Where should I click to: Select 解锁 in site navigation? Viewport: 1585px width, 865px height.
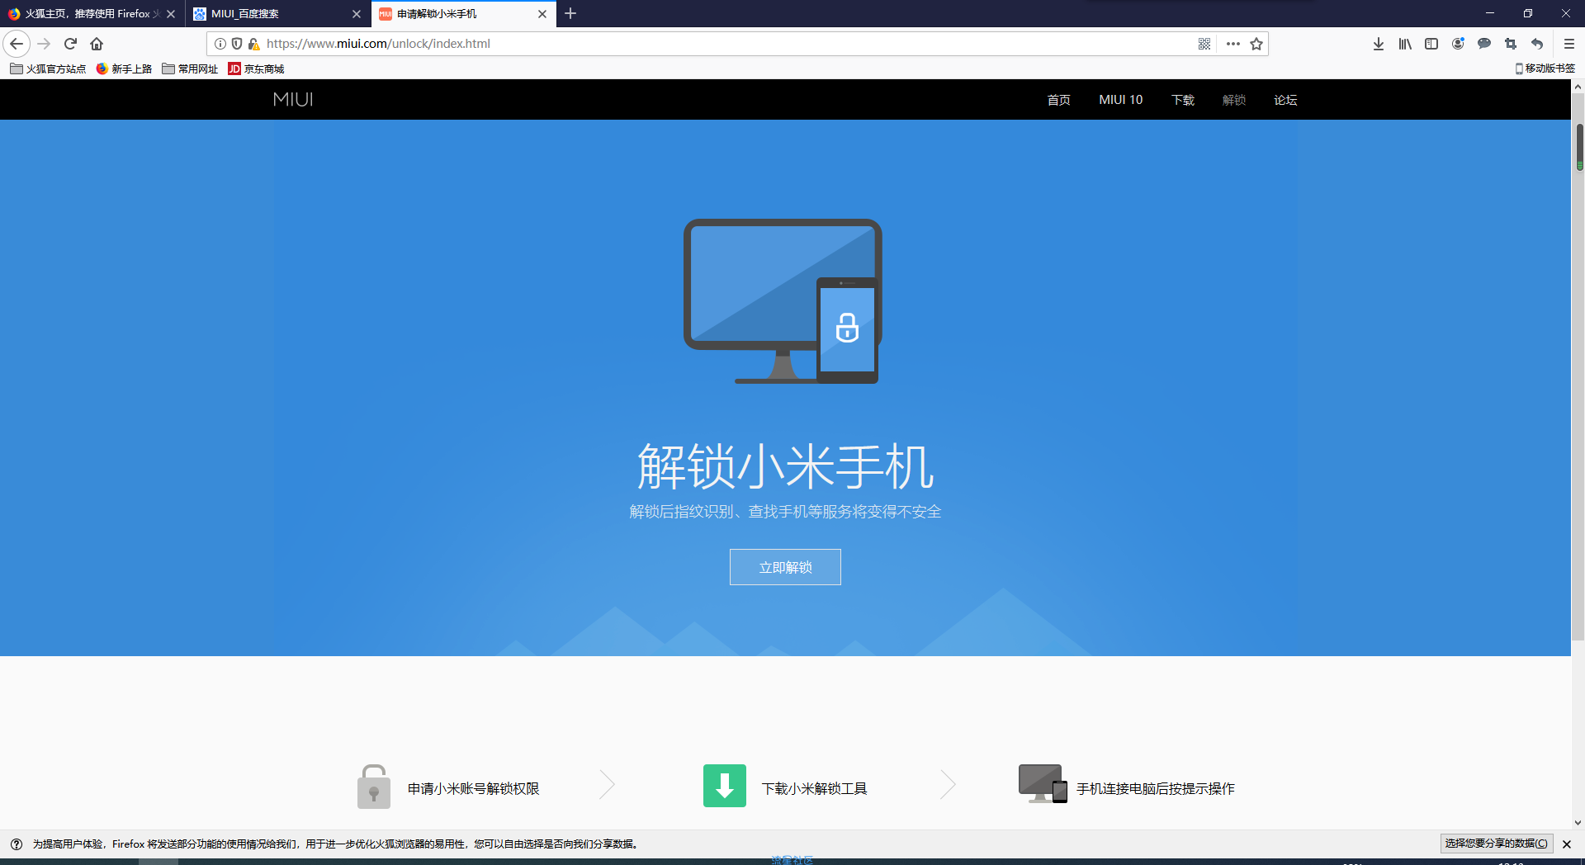(x=1234, y=100)
